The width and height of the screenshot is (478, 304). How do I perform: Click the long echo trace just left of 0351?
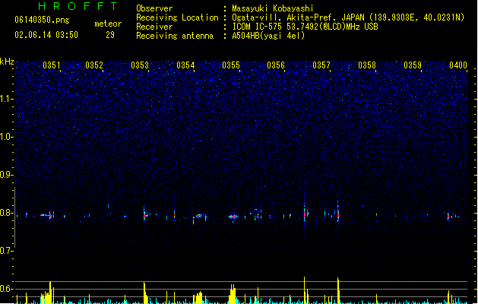(x=47, y=215)
